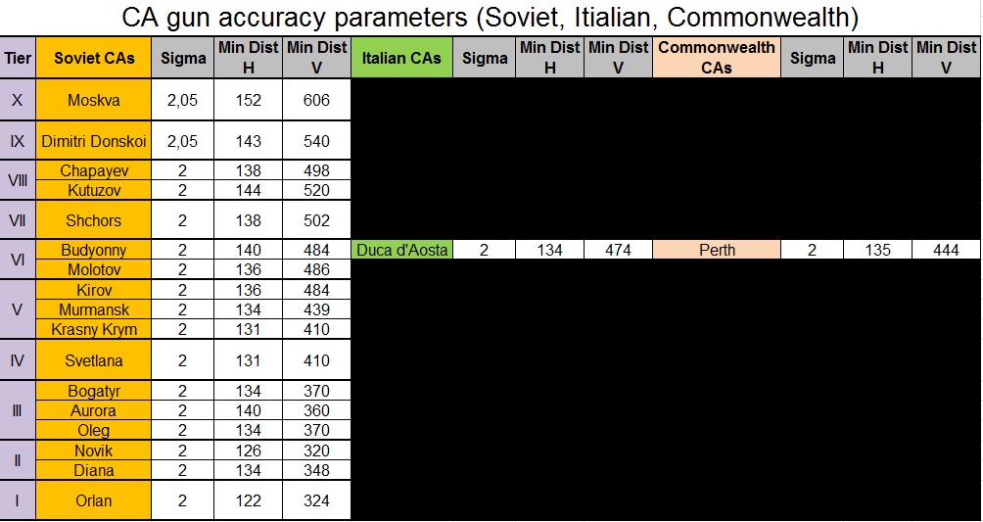The width and height of the screenshot is (983, 522).
Task: Click the table title about CA gun accuracy
Action: tap(490, 18)
